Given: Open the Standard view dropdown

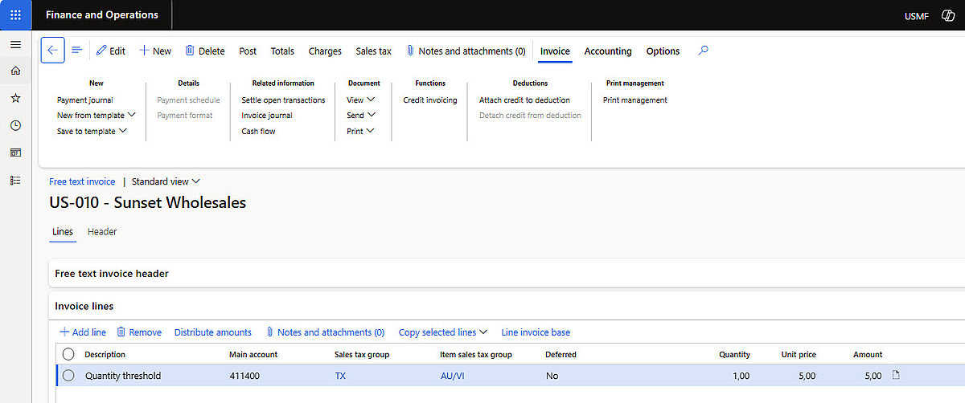Looking at the screenshot, I should click(166, 181).
